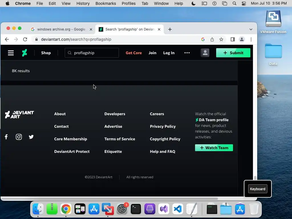Open System Preferences in the Dock
This screenshot has width=292, height=219.
coord(122,209)
